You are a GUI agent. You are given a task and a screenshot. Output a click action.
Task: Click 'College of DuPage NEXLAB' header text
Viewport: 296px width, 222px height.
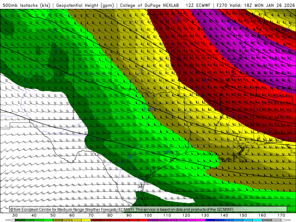(149, 5)
